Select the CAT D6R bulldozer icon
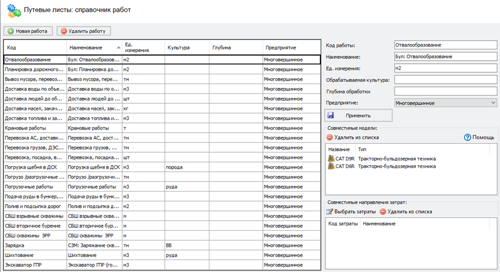The height and width of the screenshot is (272, 500). (331, 166)
